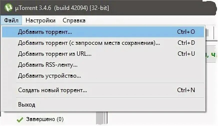
Task: Click the Ctrl+U shortcut label
Action: pyautogui.click(x=186, y=54)
